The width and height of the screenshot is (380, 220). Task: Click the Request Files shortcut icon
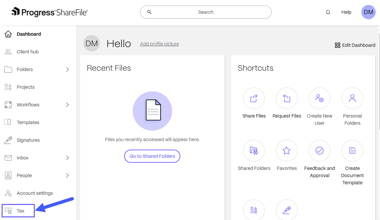tap(287, 98)
